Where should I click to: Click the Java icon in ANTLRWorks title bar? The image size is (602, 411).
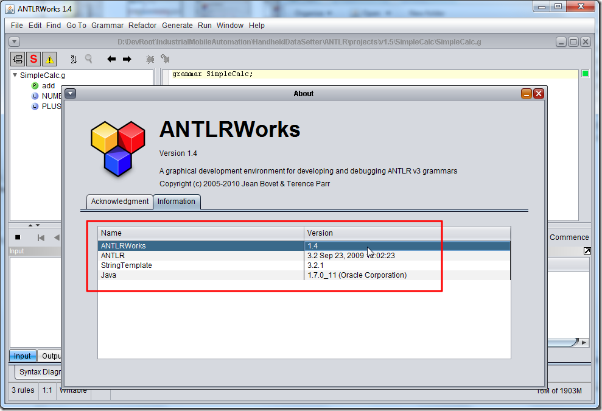pos(10,9)
